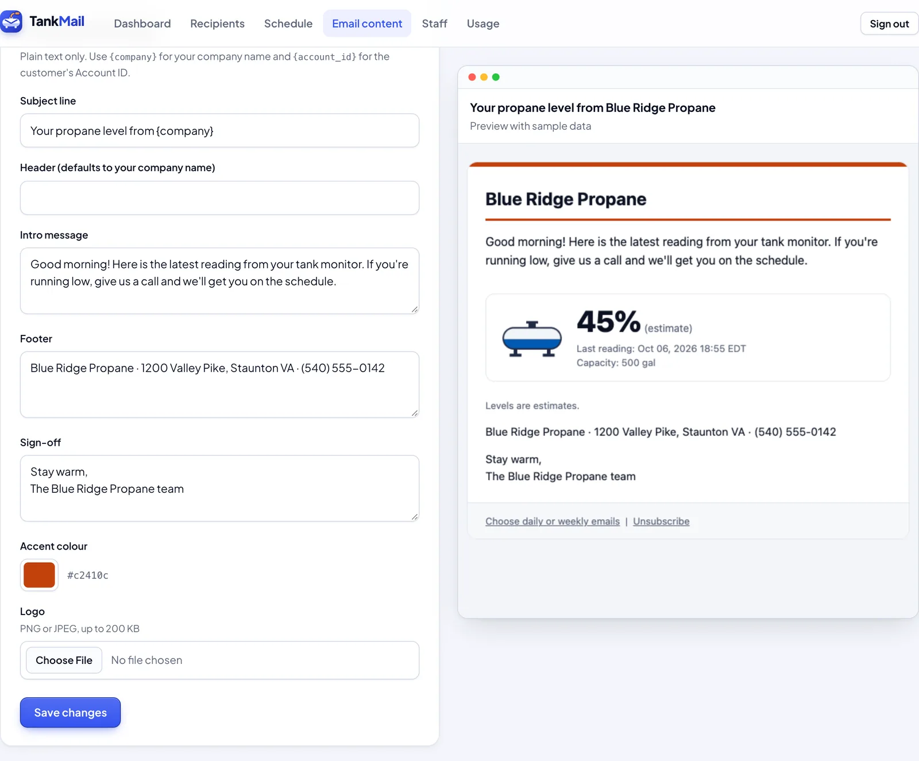919x761 pixels.
Task: Click the TankMail logo icon
Action: 11,22
